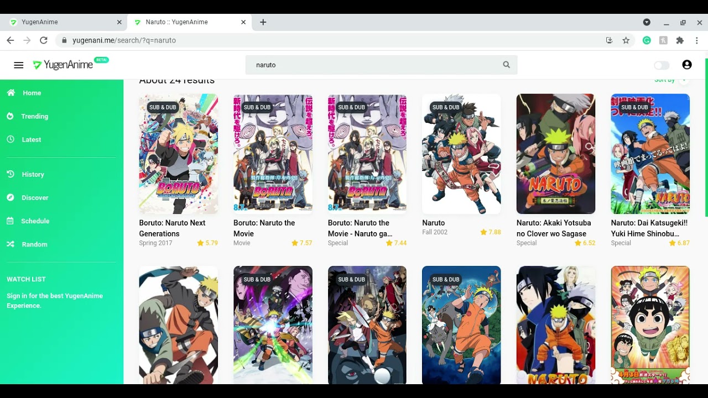Viewport: 708px width, 398px height.
Task: Click the Latest clock icon
Action: pyautogui.click(x=11, y=139)
